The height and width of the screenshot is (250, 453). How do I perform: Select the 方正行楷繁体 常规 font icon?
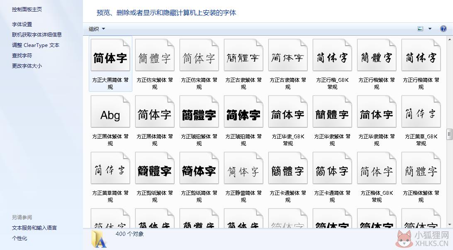pyautogui.click(x=377, y=55)
